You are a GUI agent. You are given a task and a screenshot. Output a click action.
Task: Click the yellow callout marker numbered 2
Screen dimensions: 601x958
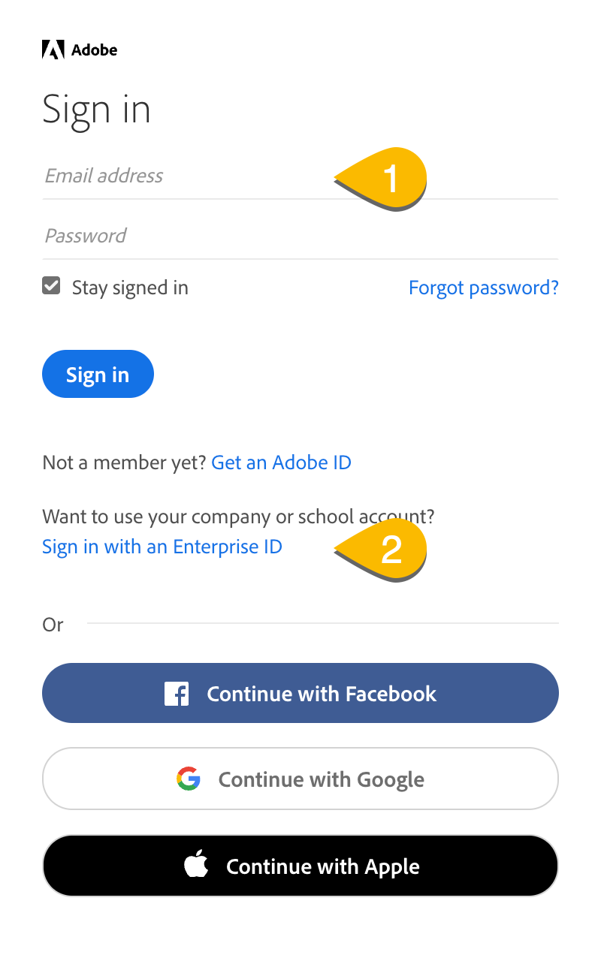(382, 549)
